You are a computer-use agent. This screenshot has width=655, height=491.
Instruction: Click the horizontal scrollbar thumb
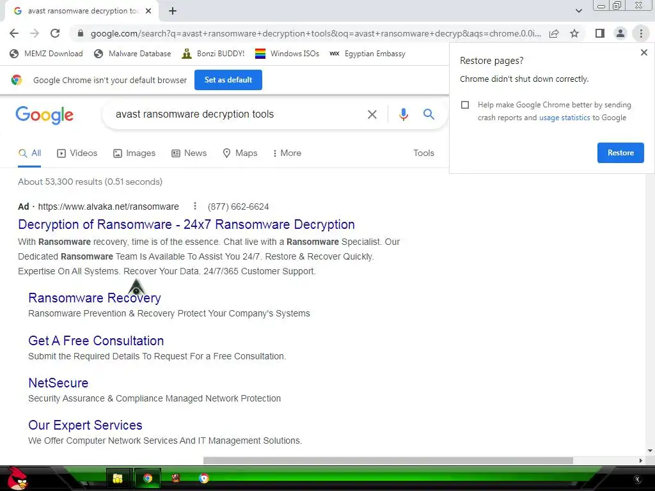[388, 460]
